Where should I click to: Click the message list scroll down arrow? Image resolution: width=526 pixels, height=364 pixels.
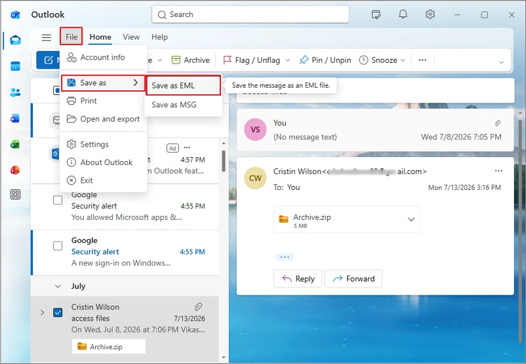pyautogui.click(x=224, y=357)
